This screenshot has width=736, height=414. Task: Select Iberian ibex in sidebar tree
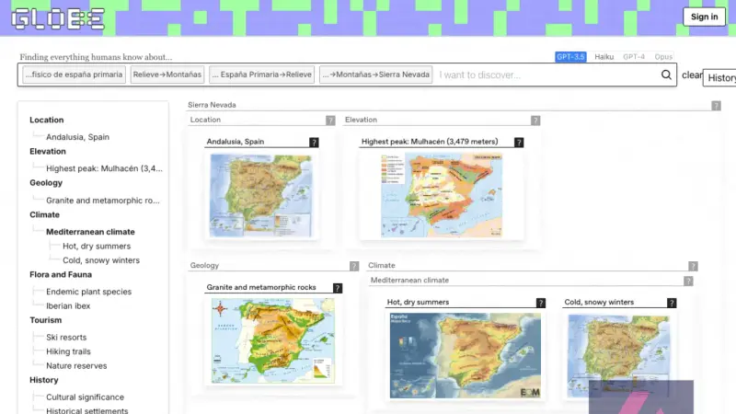(x=68, y=306)
